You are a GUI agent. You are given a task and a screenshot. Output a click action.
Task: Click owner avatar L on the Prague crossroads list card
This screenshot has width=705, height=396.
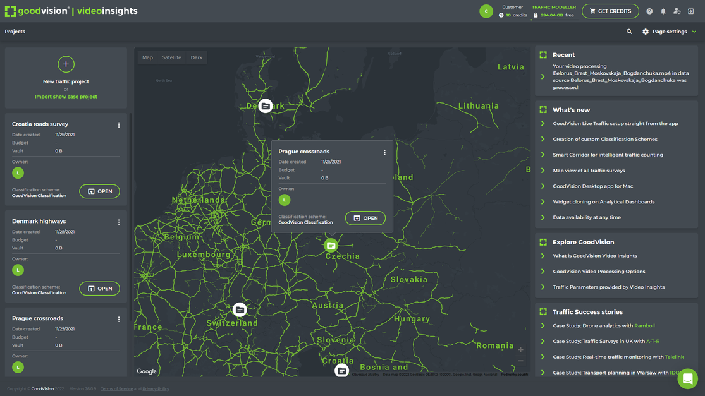(18, 368)
